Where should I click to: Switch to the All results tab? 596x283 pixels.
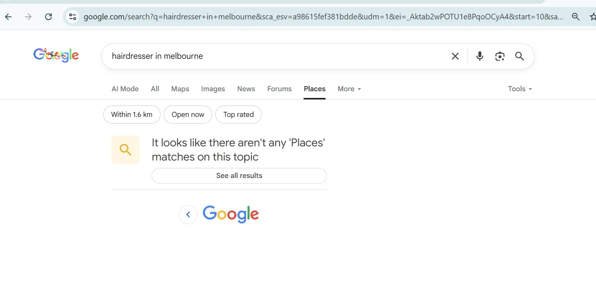(x=155, y=89)
